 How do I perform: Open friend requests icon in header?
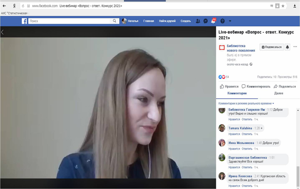pos(198,21)
